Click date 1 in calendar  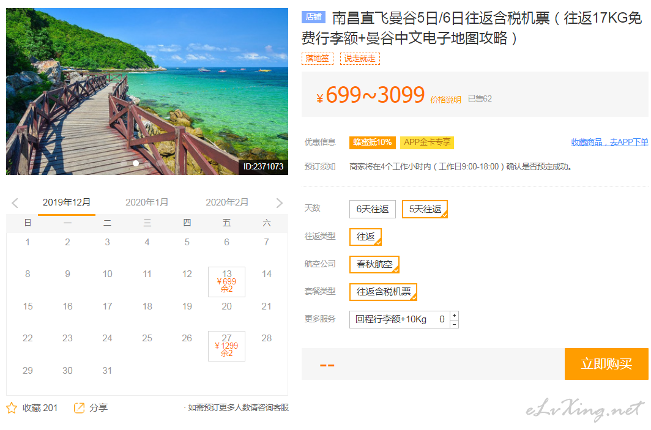(28, 242)
